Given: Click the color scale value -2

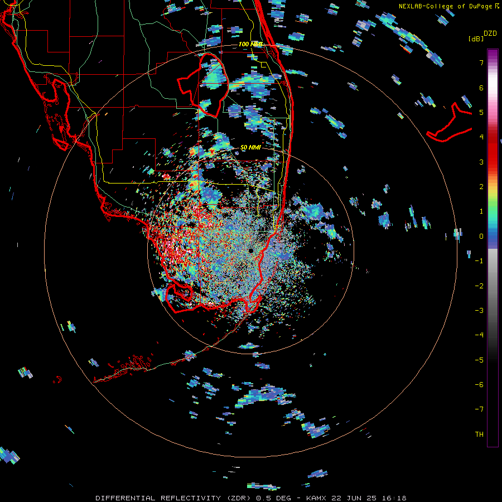Looking at the screenshot, I should [479, 286].
